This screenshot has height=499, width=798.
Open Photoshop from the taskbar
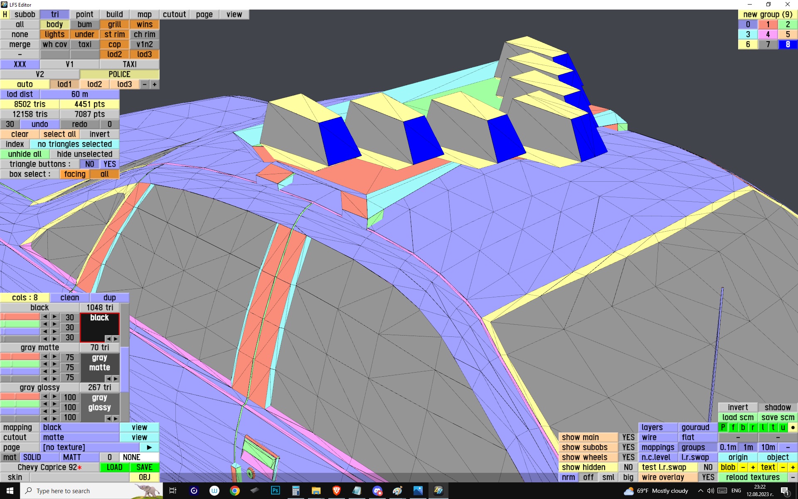pyautogui.click(x=275, y=491)
